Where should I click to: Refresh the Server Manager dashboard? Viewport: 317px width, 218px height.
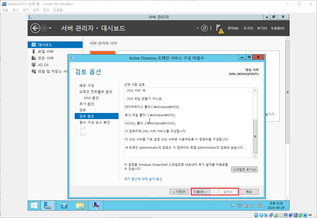click(204, 28)
